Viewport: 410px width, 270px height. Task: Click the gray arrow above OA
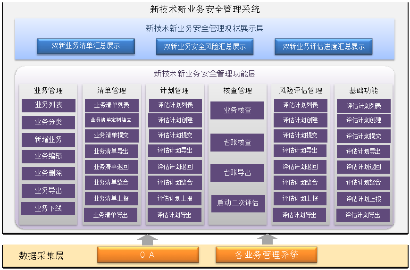pyautogui.click(x=148, y=240)
